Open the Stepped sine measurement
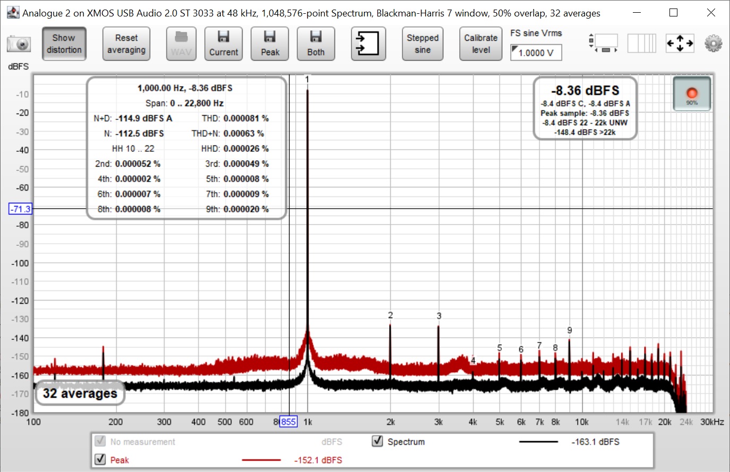 coord(423,44)
